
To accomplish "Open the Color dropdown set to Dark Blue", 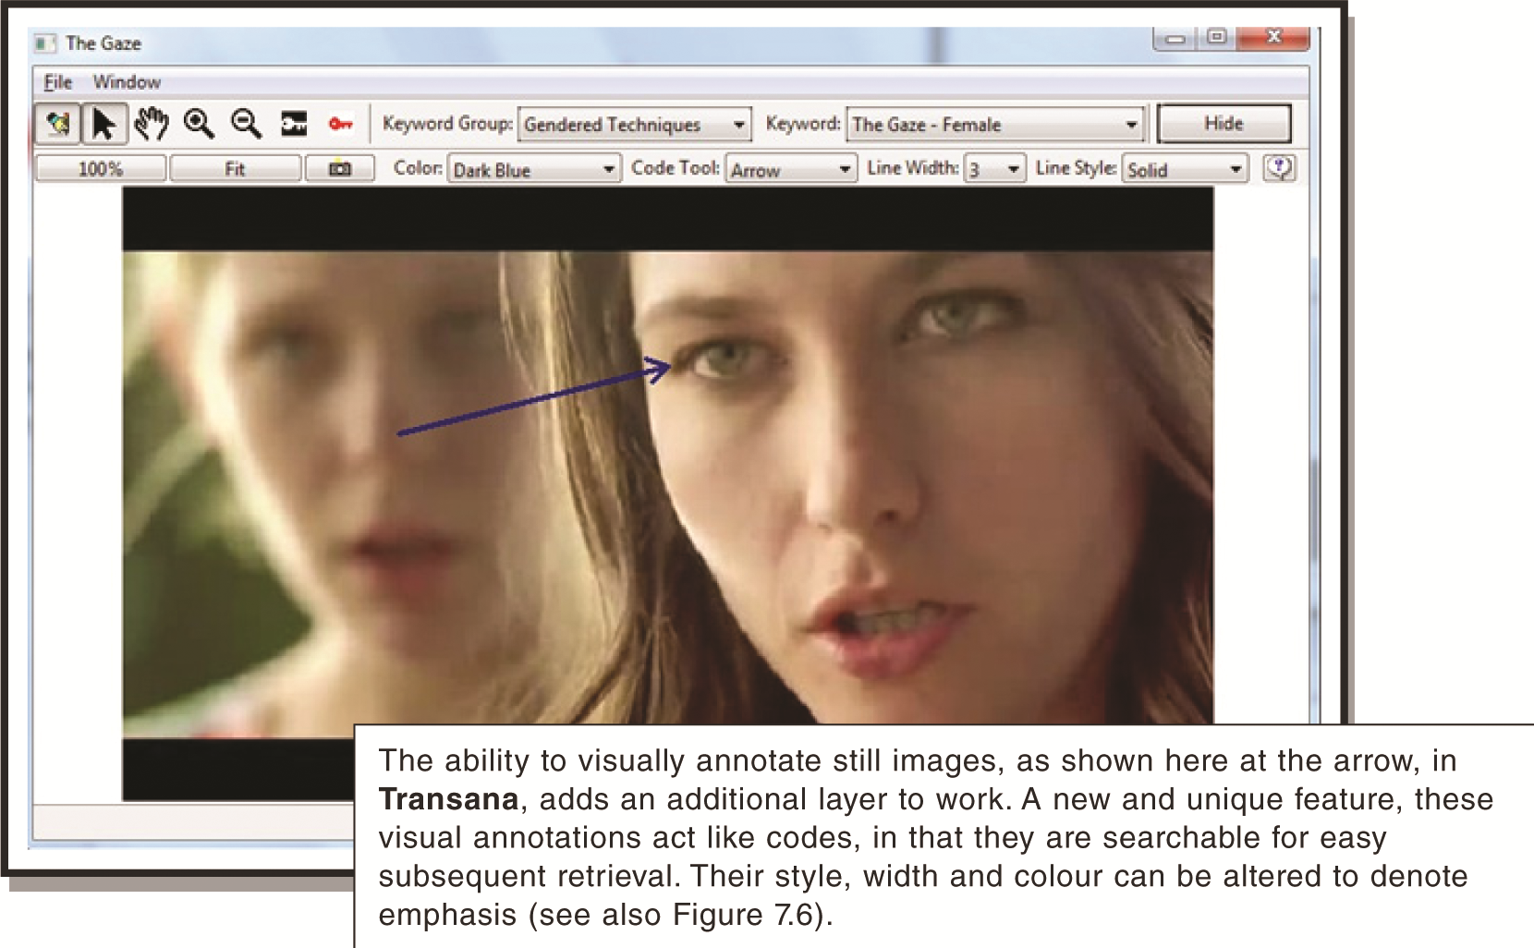I will 534,170.
